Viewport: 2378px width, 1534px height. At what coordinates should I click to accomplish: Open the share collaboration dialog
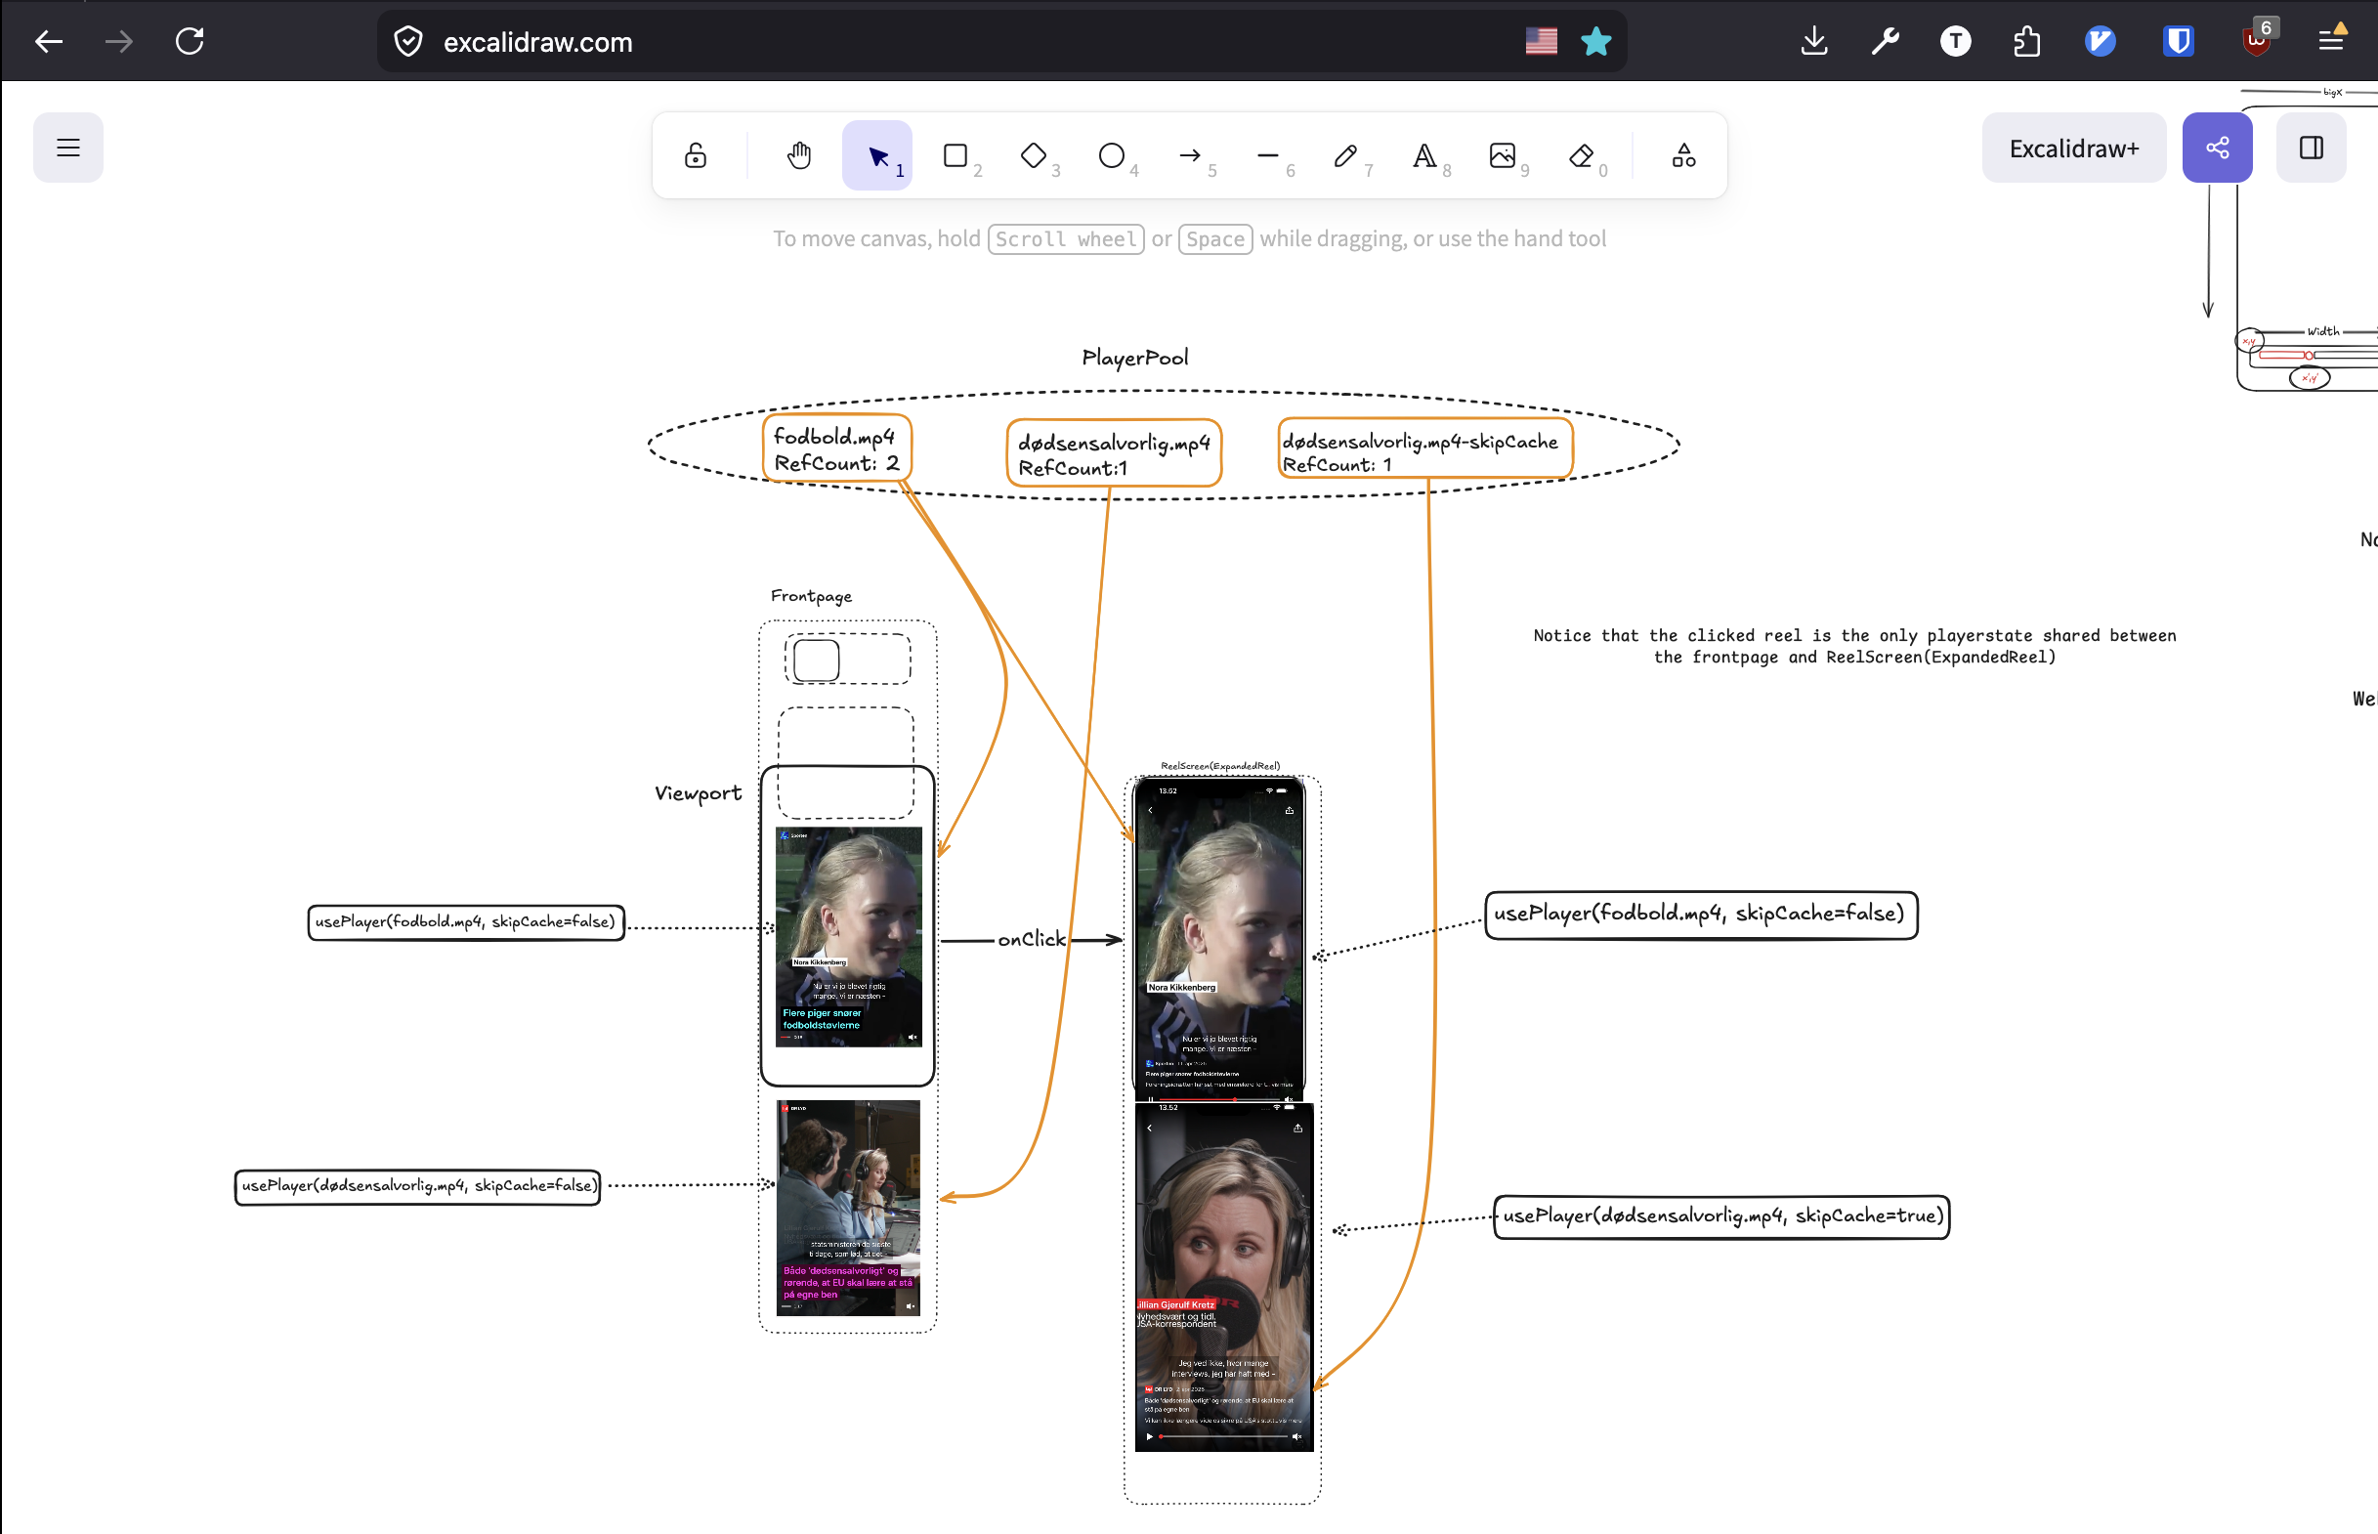(x=2217, y=147)
